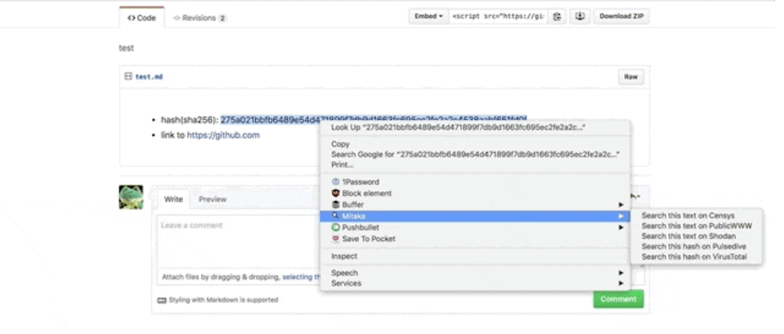Open the reply dropdown in comment toolbar
784x334 pixels.
tap(636, 198)
